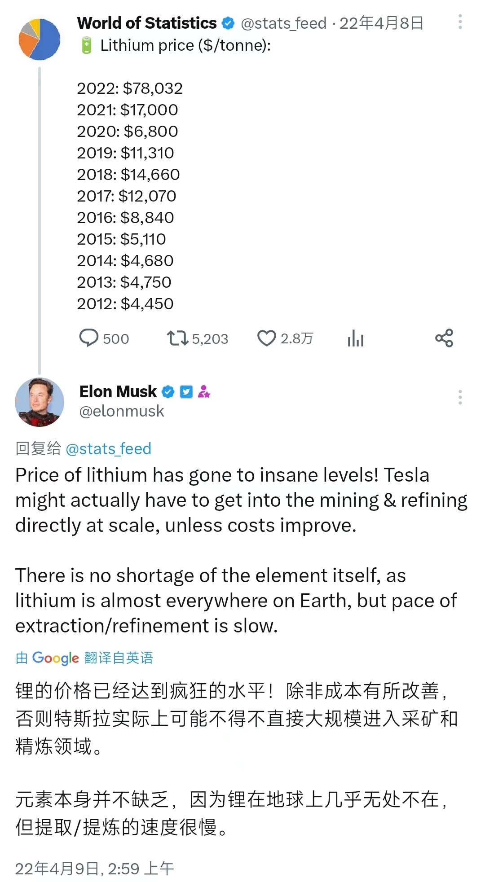Open the @stats_feed reply mention link
Screen dimensions: 485x882
(x=108, y=448)
